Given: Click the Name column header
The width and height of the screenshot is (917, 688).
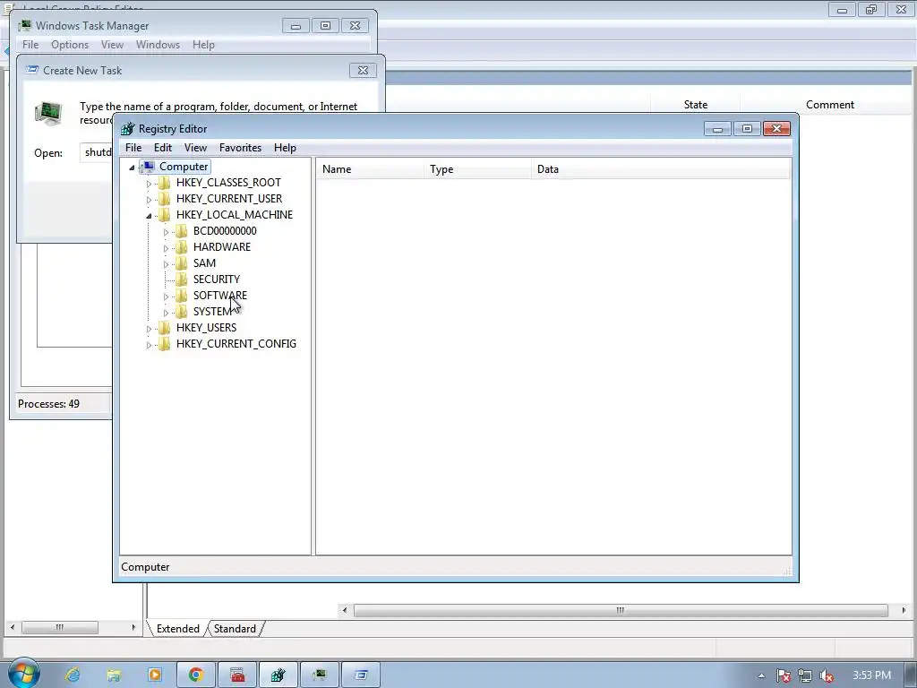Looking at the screenshot, I should (370, 169).
